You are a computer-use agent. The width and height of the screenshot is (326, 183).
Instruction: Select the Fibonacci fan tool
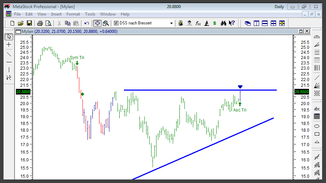click(x=317, y=45)
